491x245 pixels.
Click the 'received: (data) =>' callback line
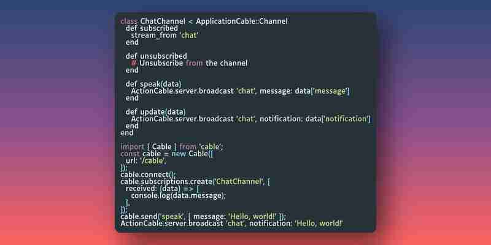click(x=163, y=189)
